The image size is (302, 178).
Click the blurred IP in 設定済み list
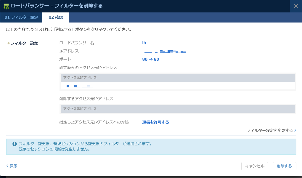[78, 86]
